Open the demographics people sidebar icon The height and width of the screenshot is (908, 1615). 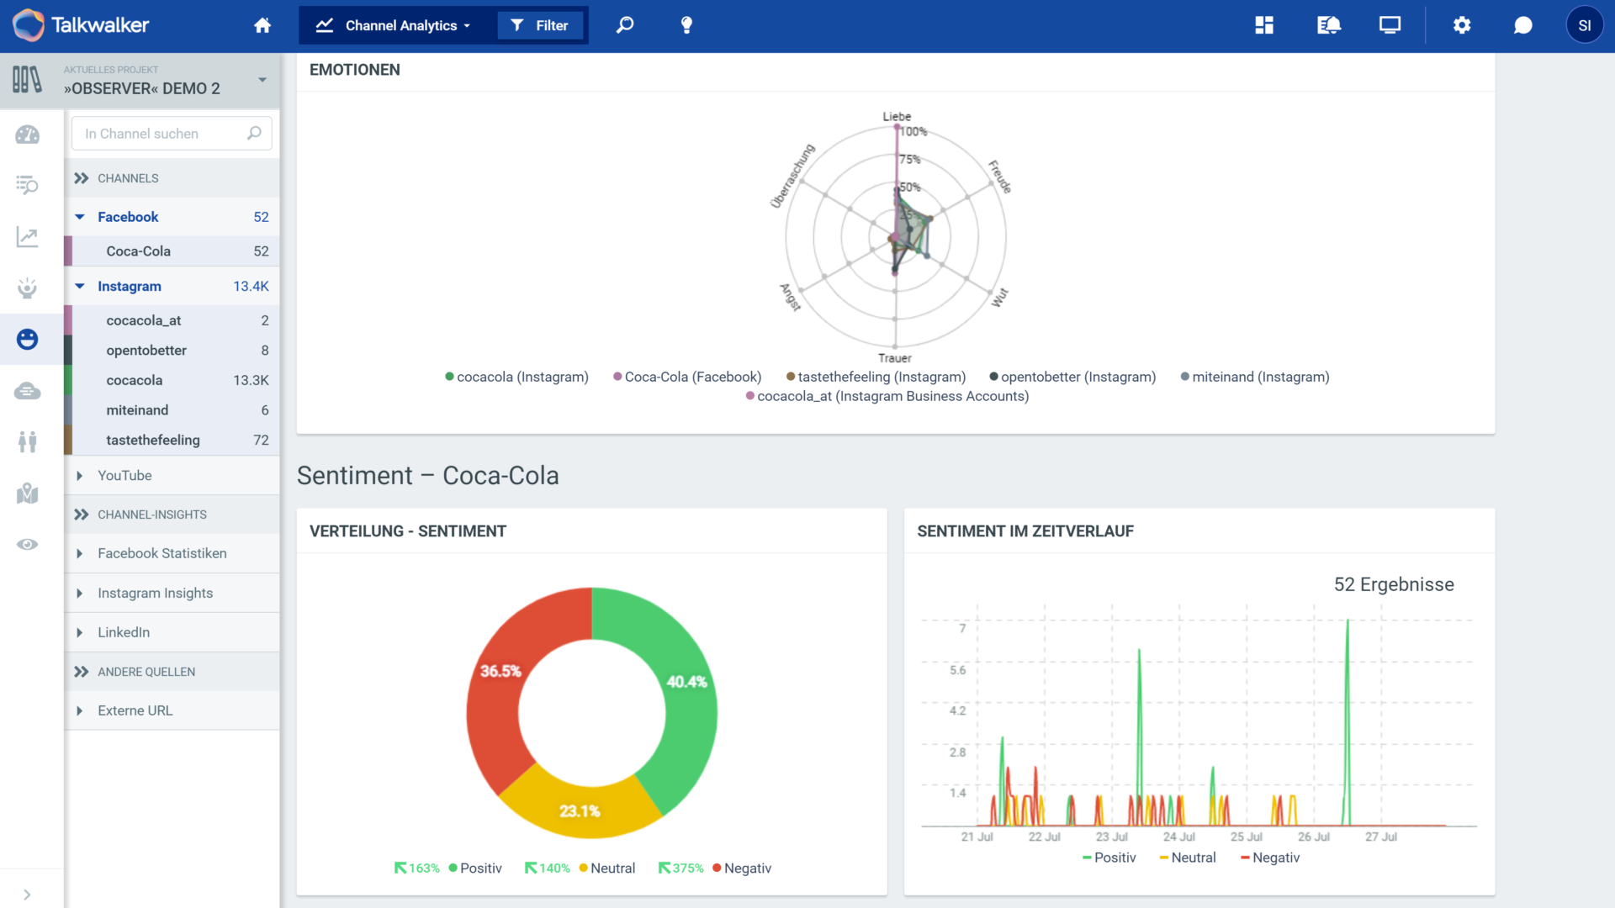tap(28, 441)
